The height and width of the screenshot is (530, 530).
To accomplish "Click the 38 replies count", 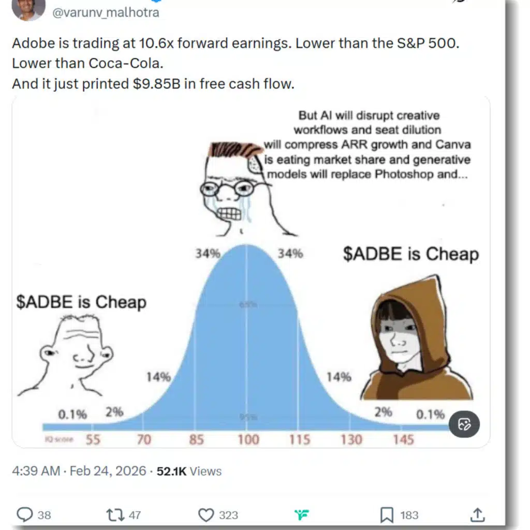I will [x=45, y=515].
